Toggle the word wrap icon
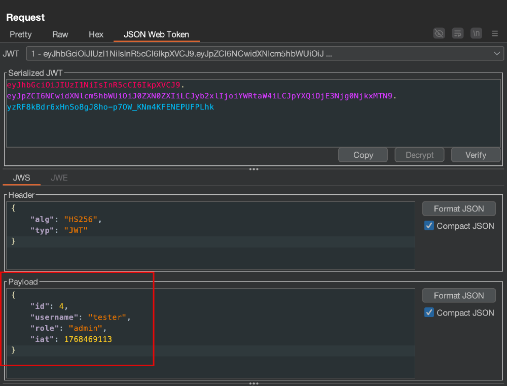 point(457,33)
